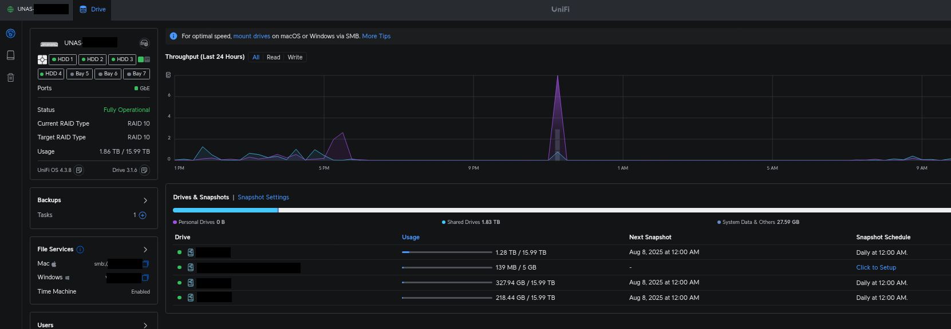Click the throughput chart axis icon
Image resolution: width=951 pixels, height=329 pixels.
click(168, 75)
